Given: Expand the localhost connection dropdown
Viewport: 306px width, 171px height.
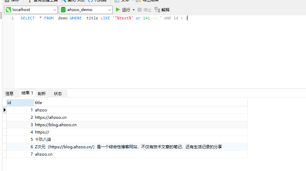Looking at the screenshot, I should pos(55,10).
